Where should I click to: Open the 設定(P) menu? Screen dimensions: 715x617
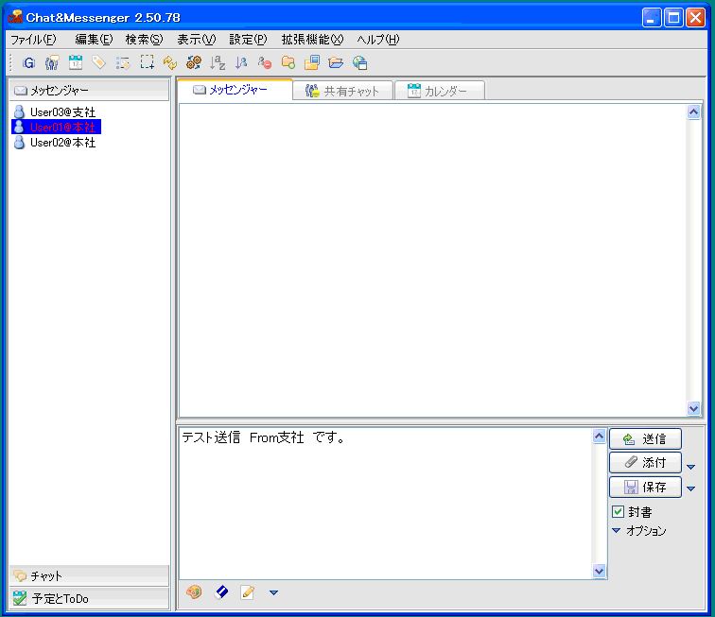tap(248, 40)
